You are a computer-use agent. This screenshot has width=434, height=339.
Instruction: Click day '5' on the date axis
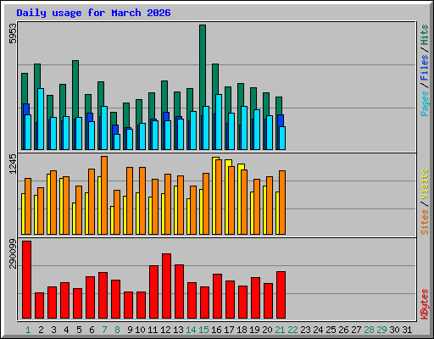79,330
